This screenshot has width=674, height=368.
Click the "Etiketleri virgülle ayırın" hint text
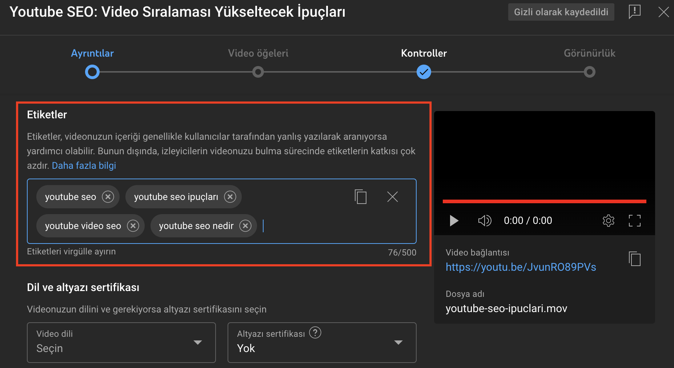71,252
